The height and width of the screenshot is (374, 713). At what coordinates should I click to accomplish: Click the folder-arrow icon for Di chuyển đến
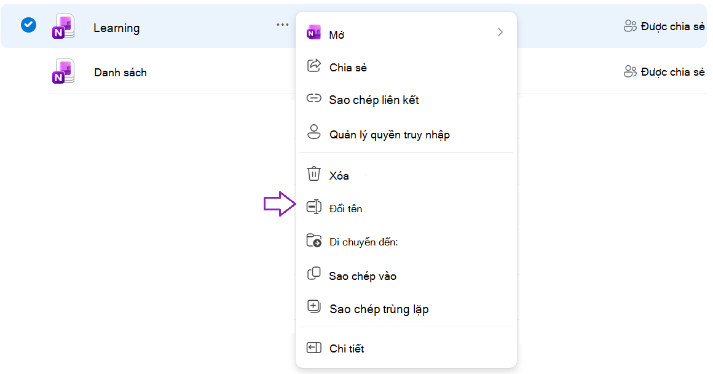pyautogui.click(x=313, y=241)
